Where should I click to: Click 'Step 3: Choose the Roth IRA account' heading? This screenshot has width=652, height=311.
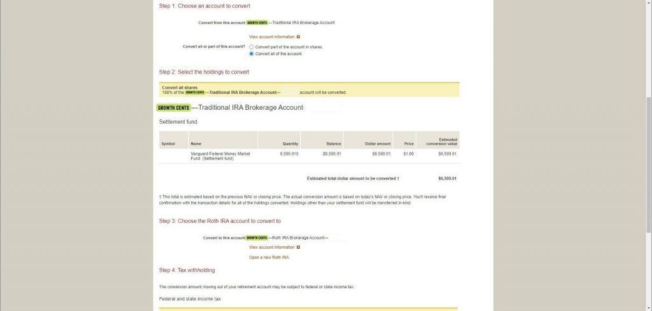[x=220, y=221]
